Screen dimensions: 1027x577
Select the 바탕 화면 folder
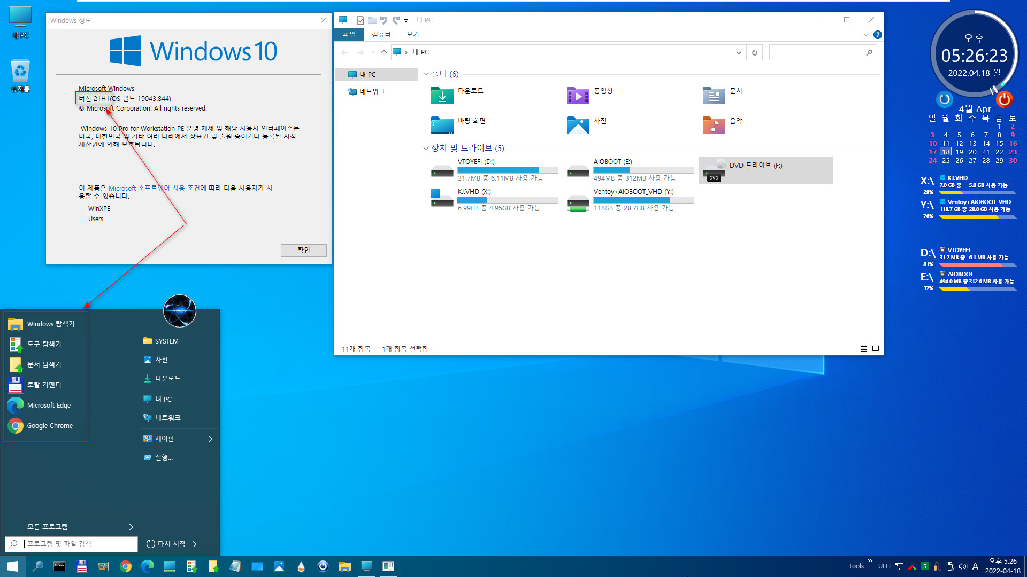pyautogui.click(x=458, y=125)
